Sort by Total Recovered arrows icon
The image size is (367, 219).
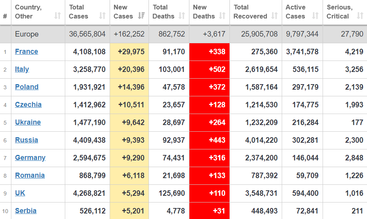[275, 16]
